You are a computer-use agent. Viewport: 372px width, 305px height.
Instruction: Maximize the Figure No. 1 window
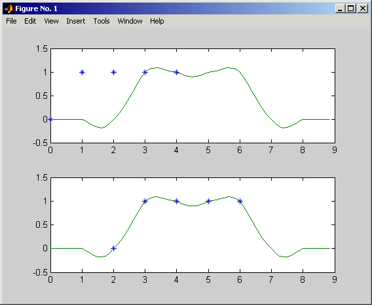point(351,9)
